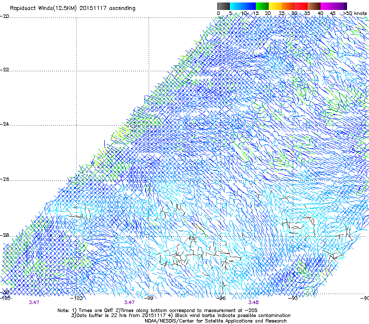Viewport: 369px width, 324px height.
Task: Select the gray 0-5 knots legend color
Action: 223,6
